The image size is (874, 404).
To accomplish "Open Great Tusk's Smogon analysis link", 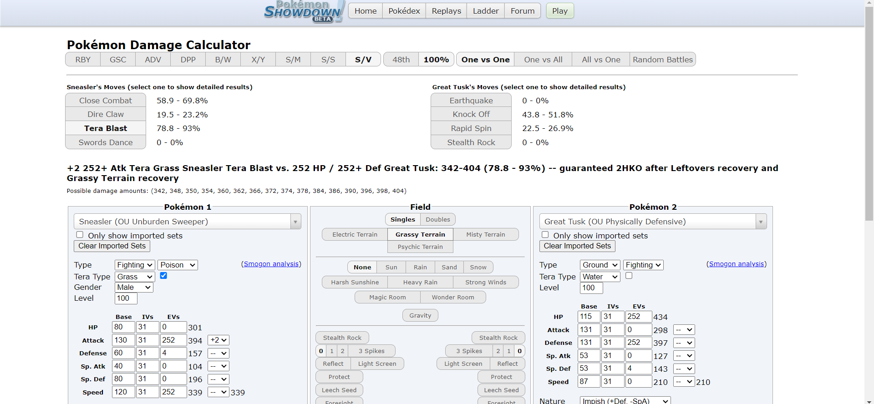I will [737, 264].
